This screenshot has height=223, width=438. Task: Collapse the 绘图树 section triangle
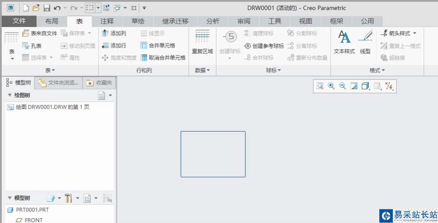click(x=10, y=96)
